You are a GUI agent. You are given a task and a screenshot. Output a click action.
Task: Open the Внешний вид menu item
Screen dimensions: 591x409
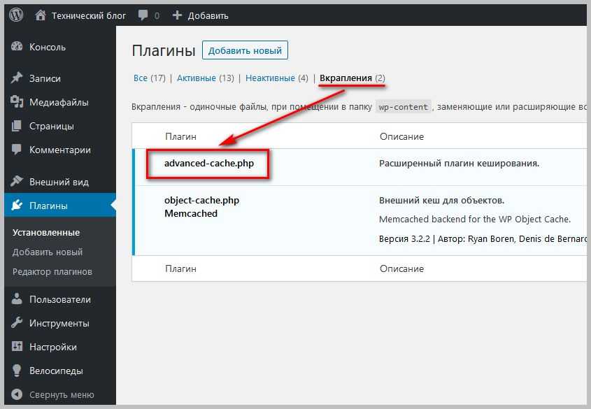pos(59,182)
